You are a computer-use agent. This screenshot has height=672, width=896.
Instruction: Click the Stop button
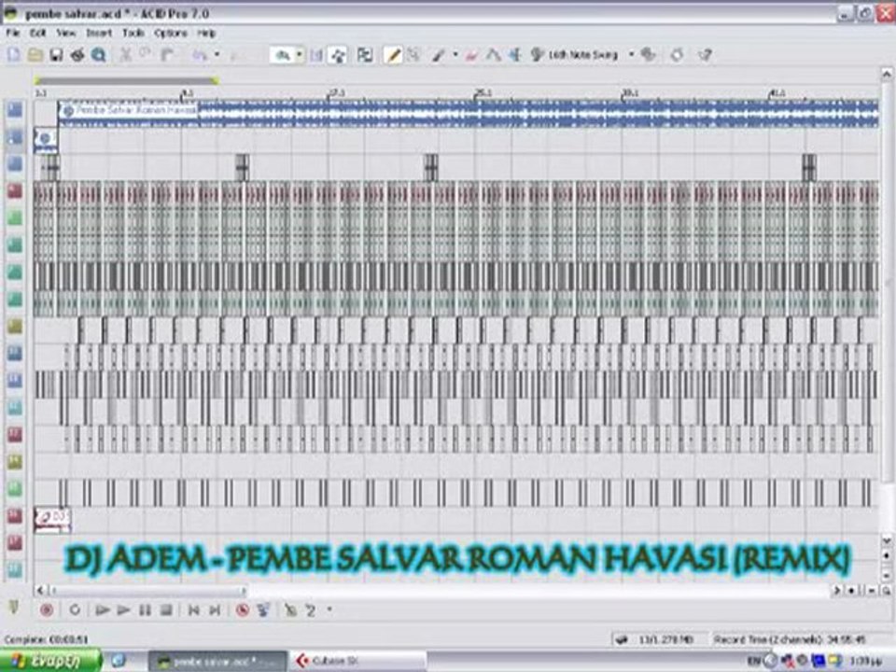tap(166, 610)
